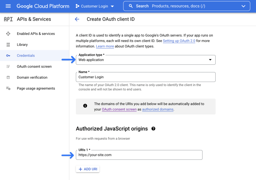
Task: Click the help icon next to Authorized JavaScript origins
Action: 153,128
